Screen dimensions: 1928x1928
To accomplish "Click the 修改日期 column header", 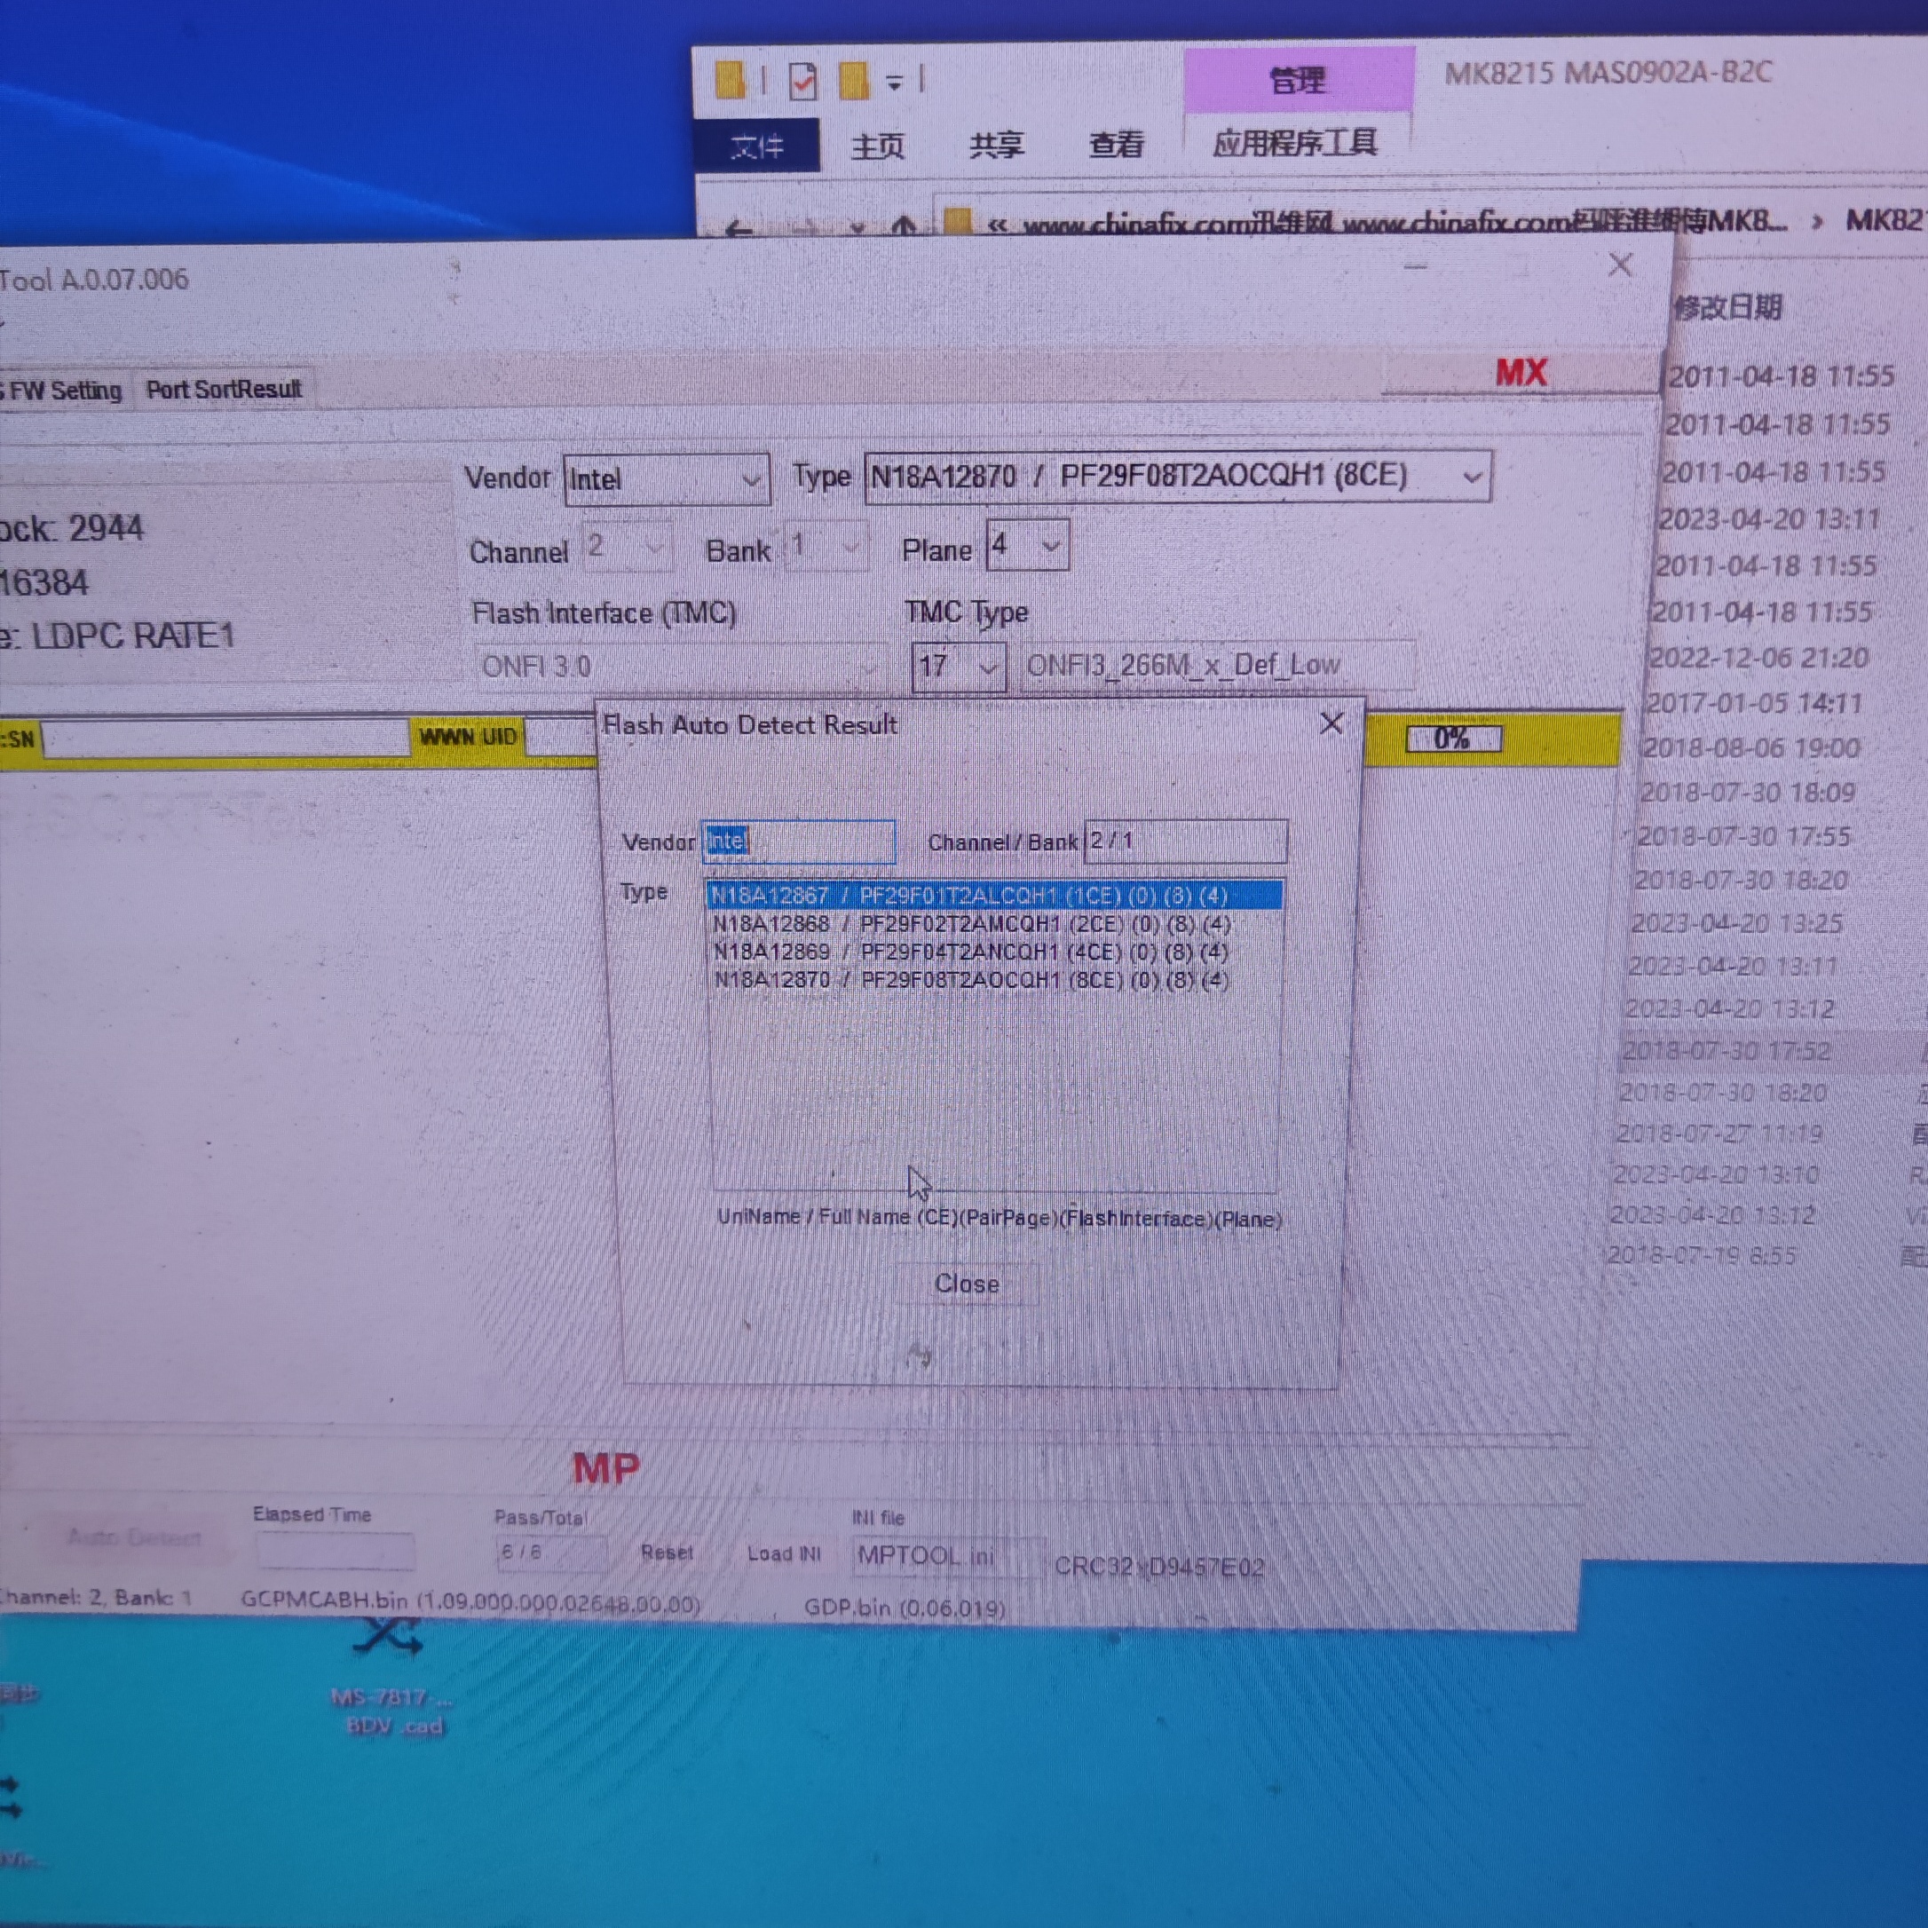I will (x=1727, y=307).
